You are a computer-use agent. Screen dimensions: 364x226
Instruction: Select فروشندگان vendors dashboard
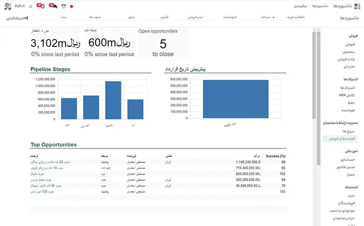tap(346, 203)
